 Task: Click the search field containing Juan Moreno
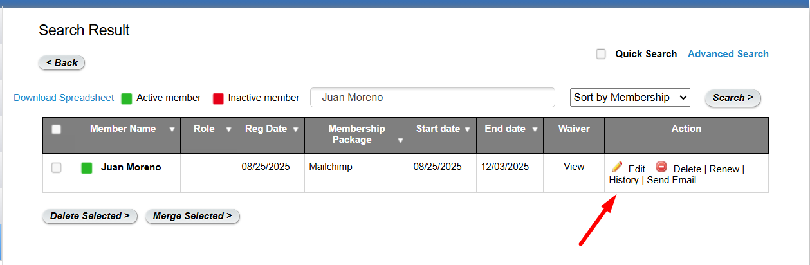click(x=432, y=98)
